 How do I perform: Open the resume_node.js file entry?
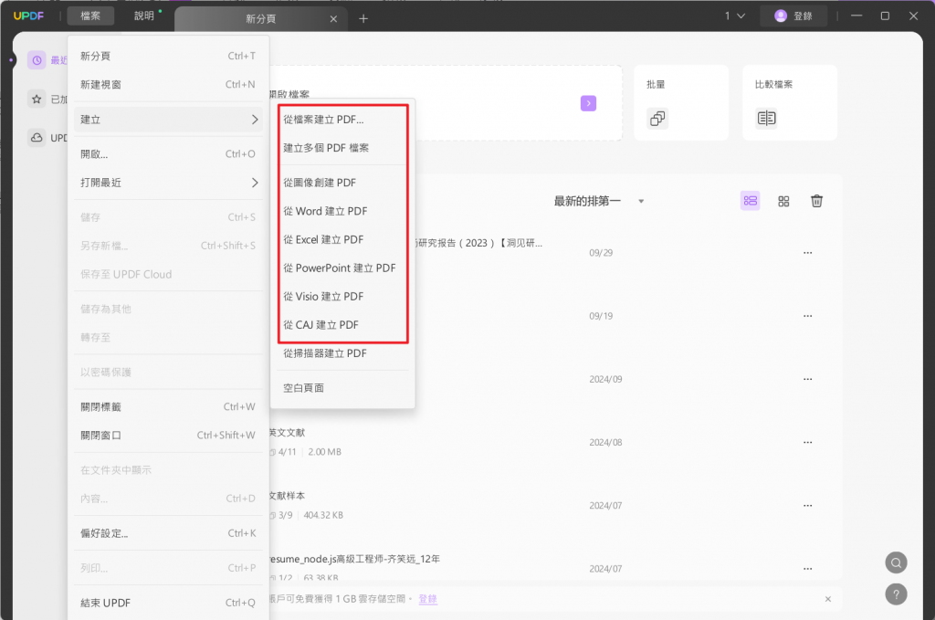[354, 559]
